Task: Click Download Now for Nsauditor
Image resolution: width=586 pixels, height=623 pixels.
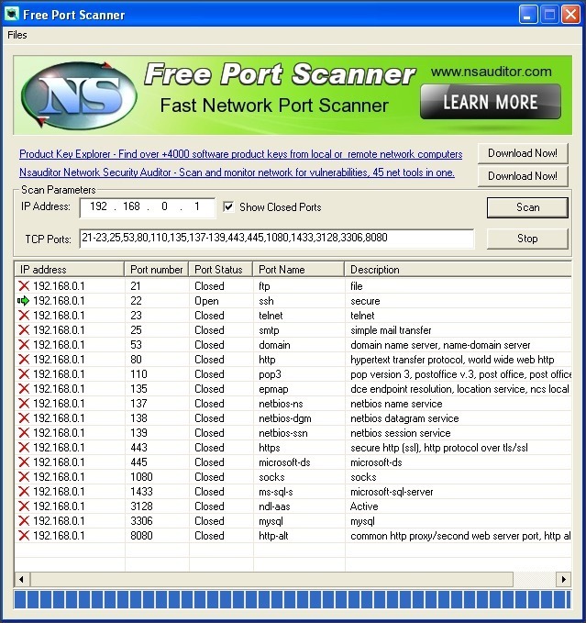Action: [x=523, y=175]
